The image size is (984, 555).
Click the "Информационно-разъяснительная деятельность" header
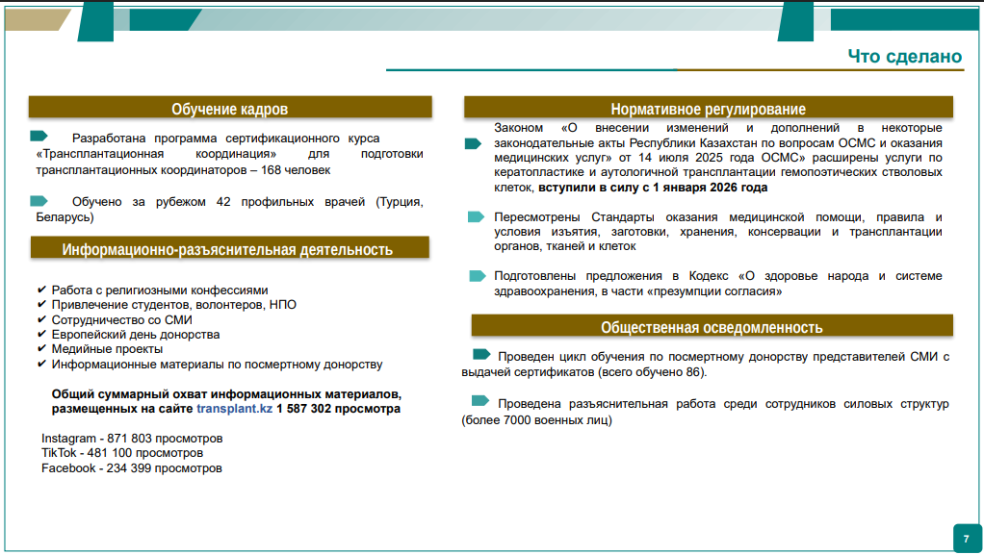pyautogui.click(x=228, y=249)
